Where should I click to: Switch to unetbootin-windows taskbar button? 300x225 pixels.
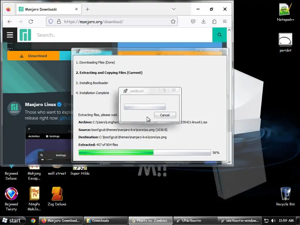pyautogui.click(x=240, y=221)
